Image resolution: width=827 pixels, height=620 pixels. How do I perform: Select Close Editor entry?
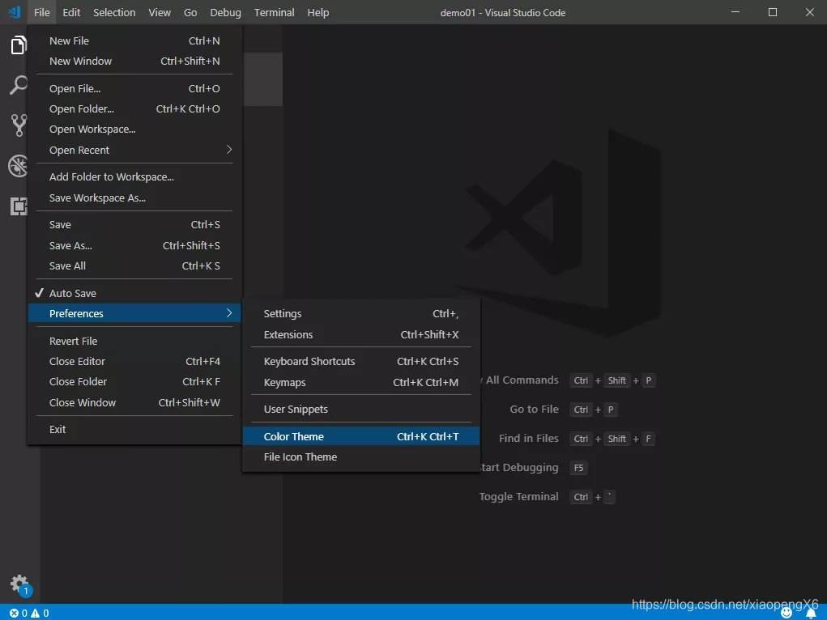point(134,362)
